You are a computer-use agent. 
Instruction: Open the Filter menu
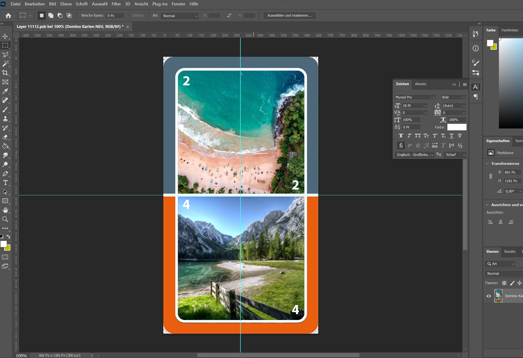pyautogui.click(x=116, y=4)
